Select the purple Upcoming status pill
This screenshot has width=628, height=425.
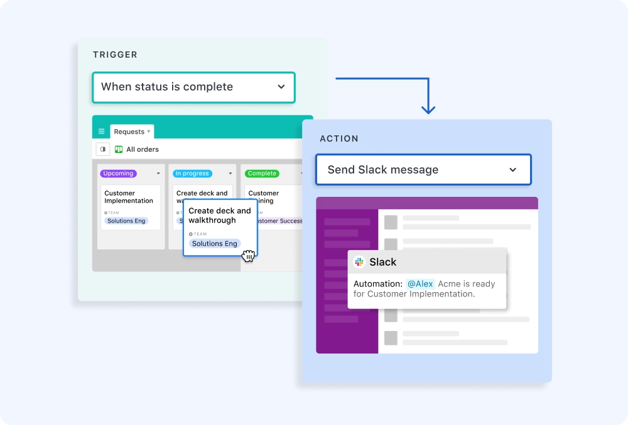point(118,173)
